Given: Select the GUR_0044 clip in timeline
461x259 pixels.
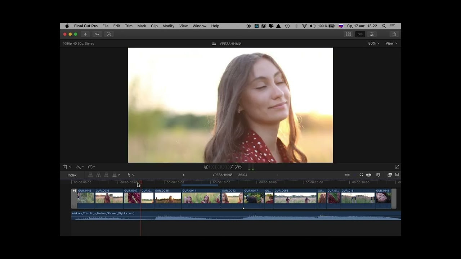Looking at the screenshot, I should [x=201, y=198].
